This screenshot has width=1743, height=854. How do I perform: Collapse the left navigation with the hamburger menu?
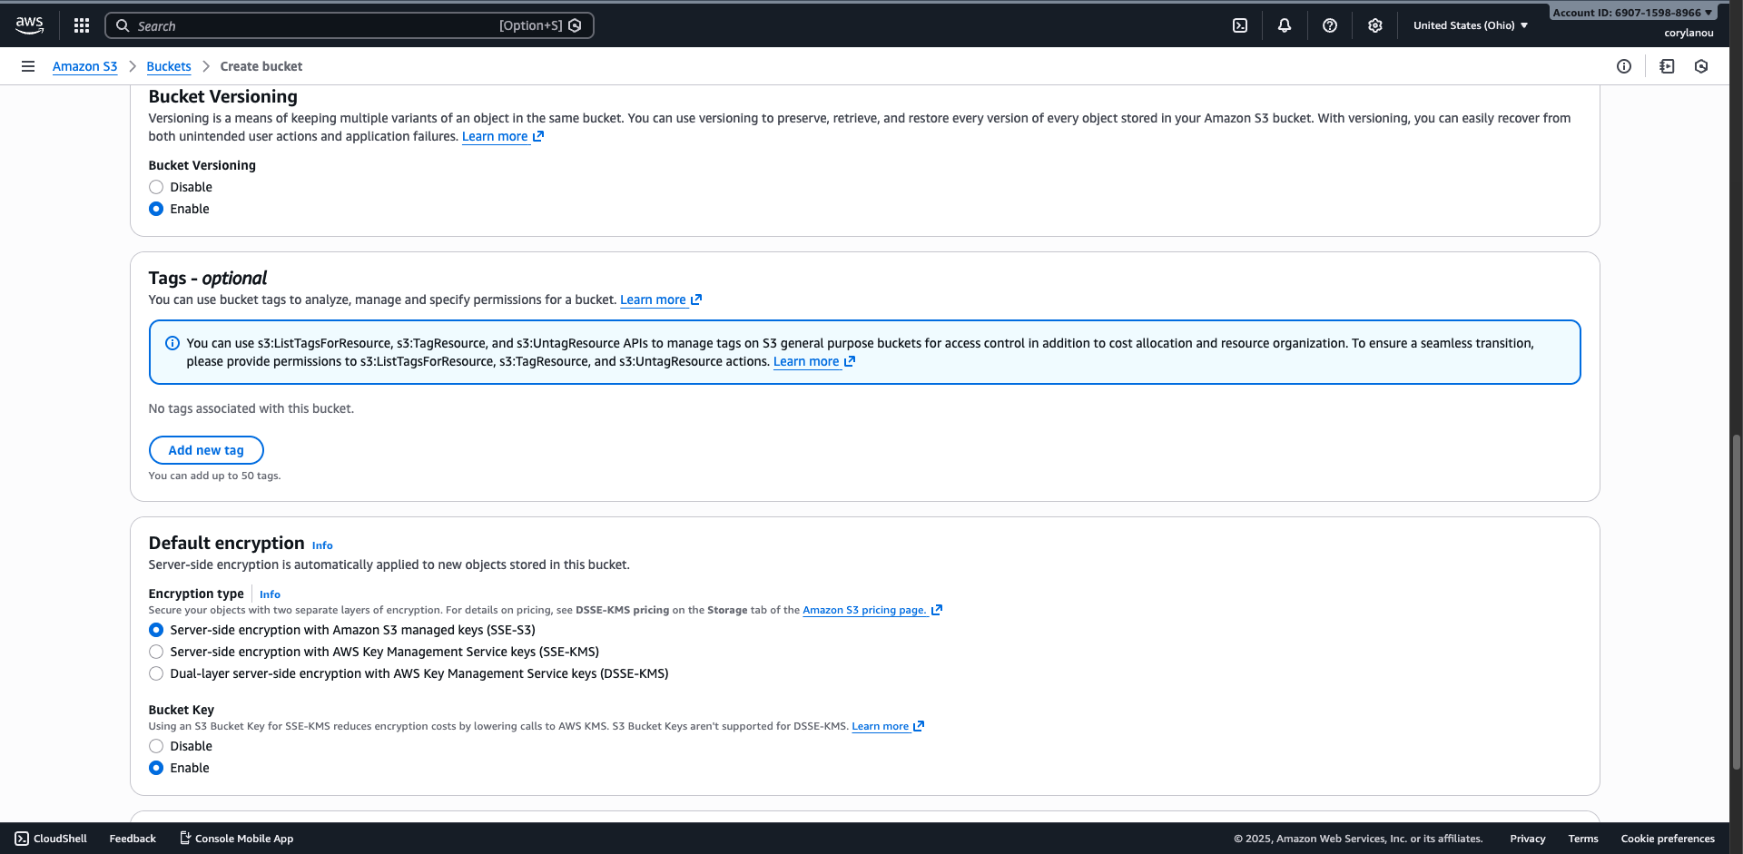tap(27, 66)
